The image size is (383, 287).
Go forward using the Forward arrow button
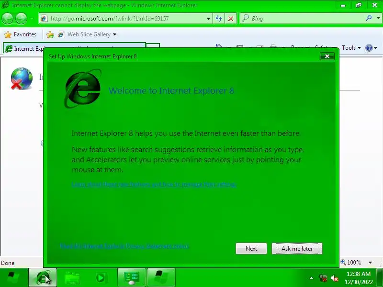pyautogui.click(x=21, y=19)
